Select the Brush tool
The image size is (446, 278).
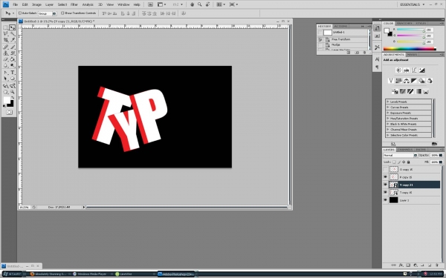pos(12,47)
